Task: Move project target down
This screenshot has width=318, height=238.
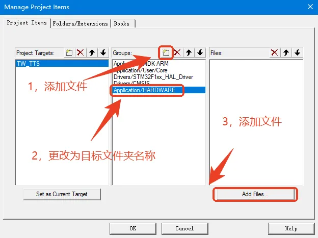Action: (x=103, y=53)
